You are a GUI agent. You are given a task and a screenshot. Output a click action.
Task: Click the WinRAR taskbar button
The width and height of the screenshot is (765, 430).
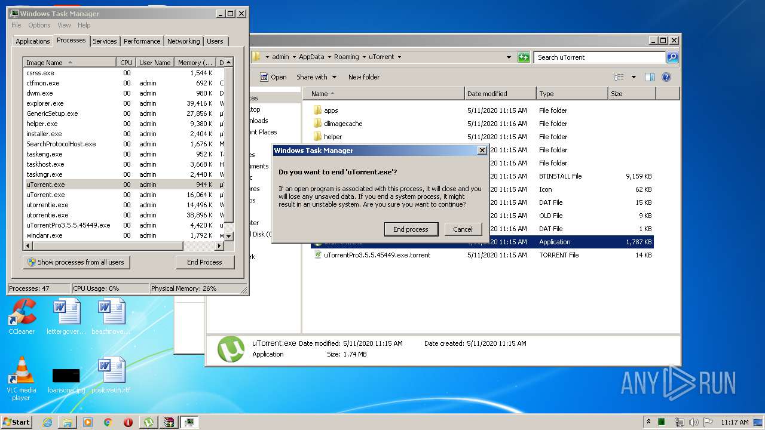pos(170,422)
